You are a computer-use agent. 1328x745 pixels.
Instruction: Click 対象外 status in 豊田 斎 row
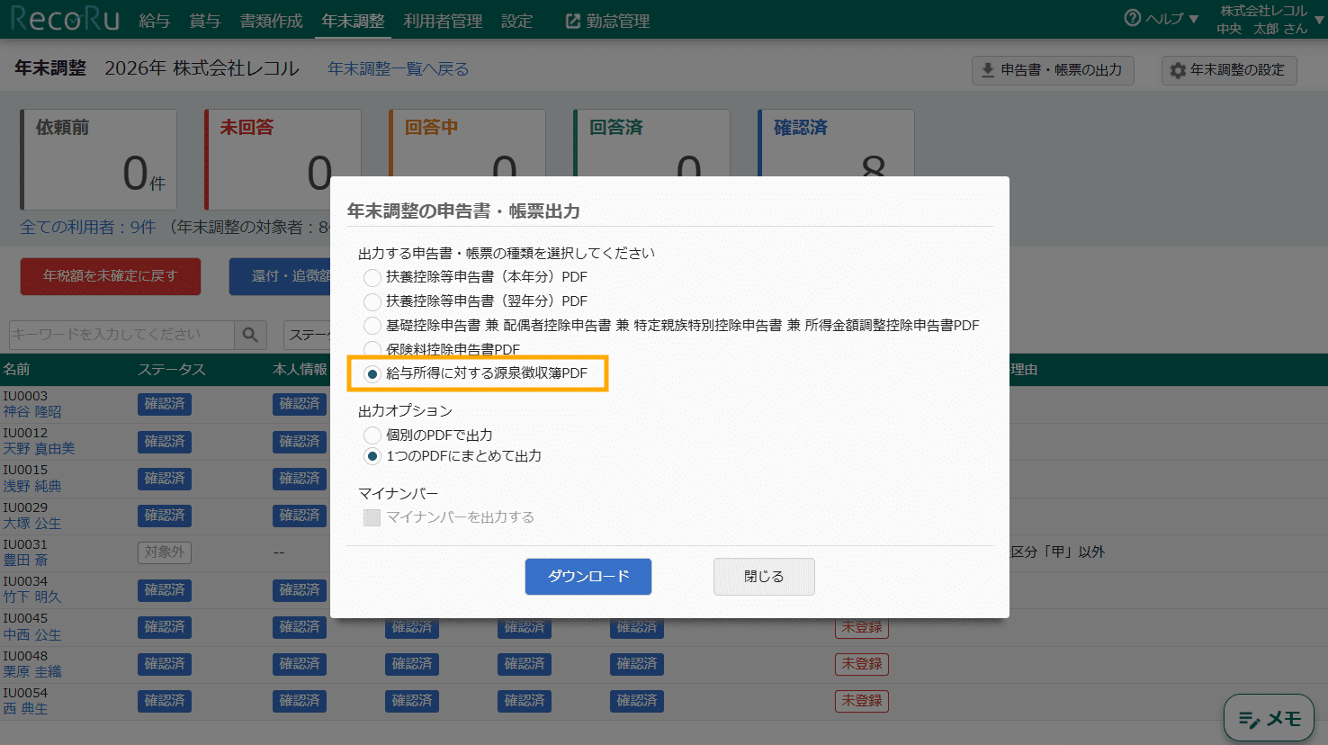point(165,552)
